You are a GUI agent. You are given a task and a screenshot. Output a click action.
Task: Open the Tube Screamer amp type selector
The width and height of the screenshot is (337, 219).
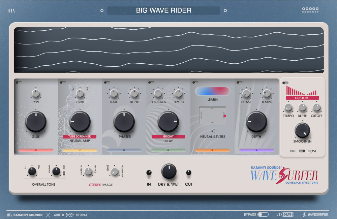(x=80, y=136)
